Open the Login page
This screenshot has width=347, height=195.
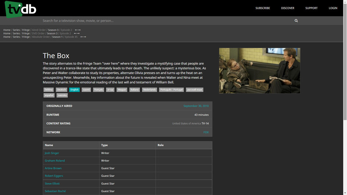point(333,8)
